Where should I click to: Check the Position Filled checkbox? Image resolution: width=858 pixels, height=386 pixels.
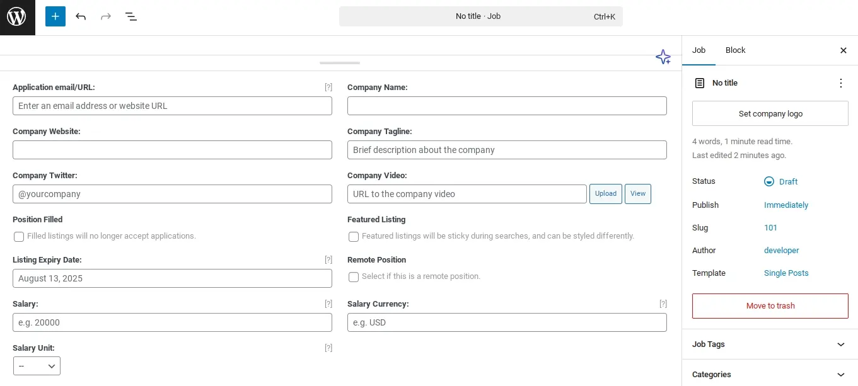[x=19, y=237]
